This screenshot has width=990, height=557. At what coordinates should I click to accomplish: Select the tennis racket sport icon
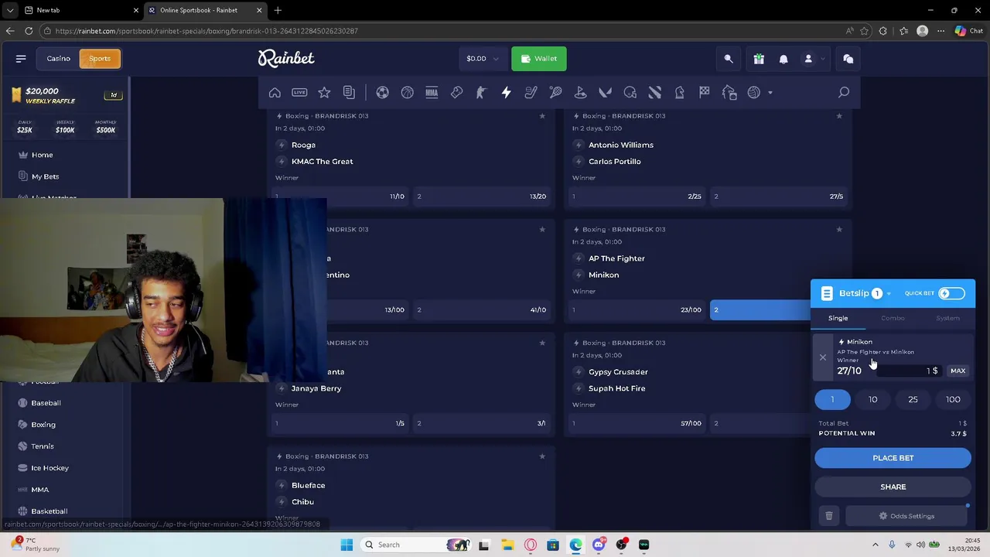tap(555, 93)
